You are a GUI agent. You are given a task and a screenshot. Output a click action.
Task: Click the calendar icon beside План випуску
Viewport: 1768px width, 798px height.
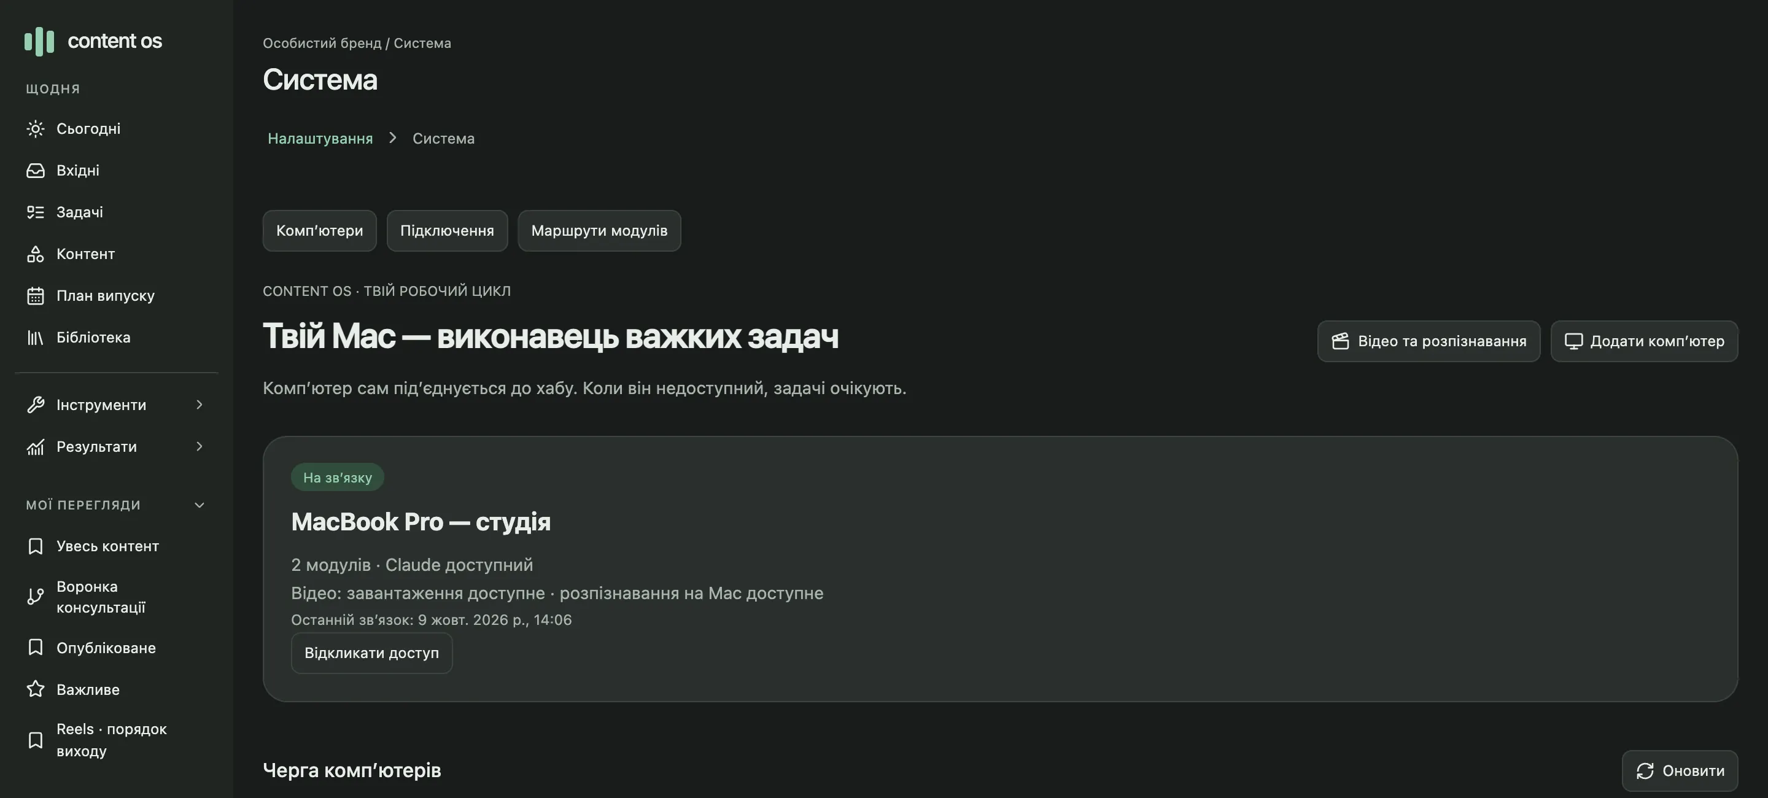[x=35, y=296]
